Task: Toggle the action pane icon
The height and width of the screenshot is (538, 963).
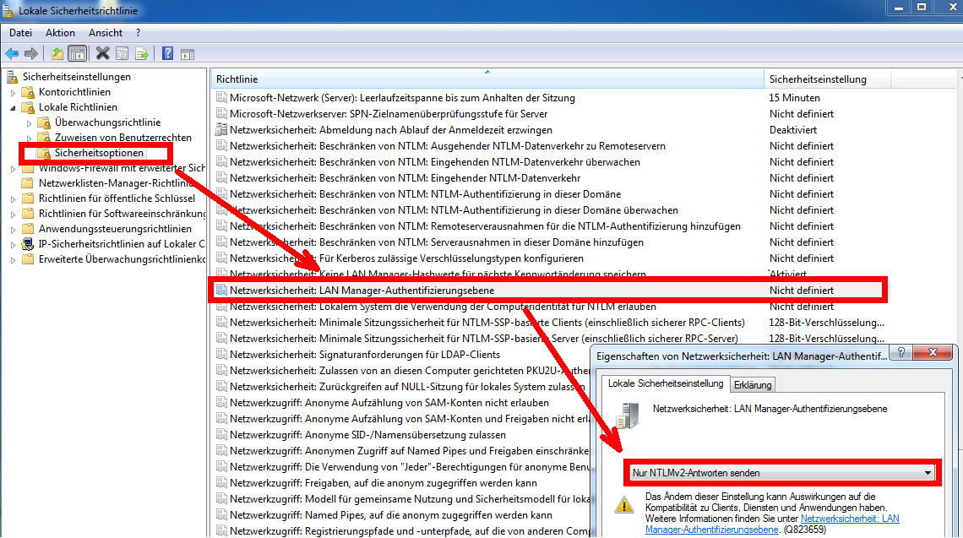Action: (x=188, y=53)
